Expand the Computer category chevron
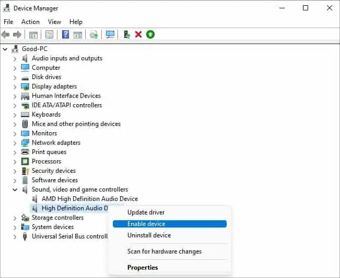This screenshot has width=340, height=278. (x=15, y=68)
